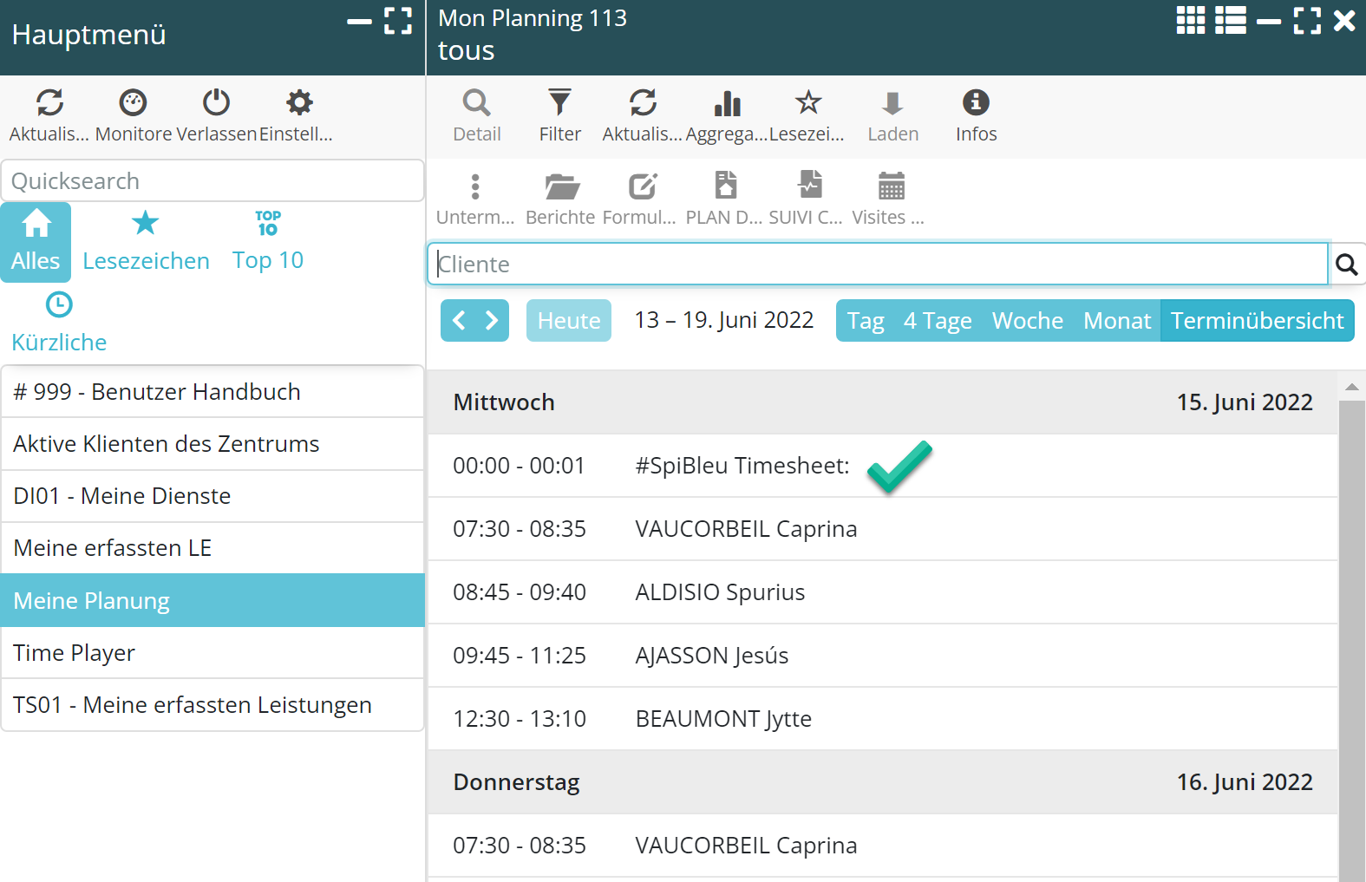
Task: Switch to grid view icon in title bar
Action: coord(1190,20)
